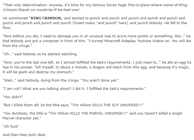Click the paragraph starting "Now, you're the last one left"
The width and height of the screenshot is (194, 140).
pos(97,67)
